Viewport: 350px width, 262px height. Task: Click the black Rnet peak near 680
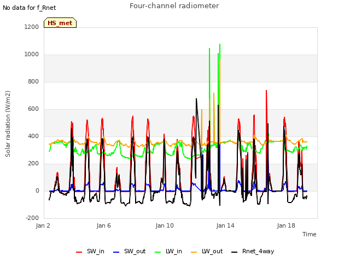[x=196, y=99]
